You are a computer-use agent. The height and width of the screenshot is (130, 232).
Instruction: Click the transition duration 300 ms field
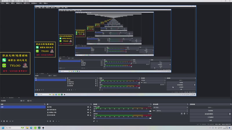coord(171,111)
